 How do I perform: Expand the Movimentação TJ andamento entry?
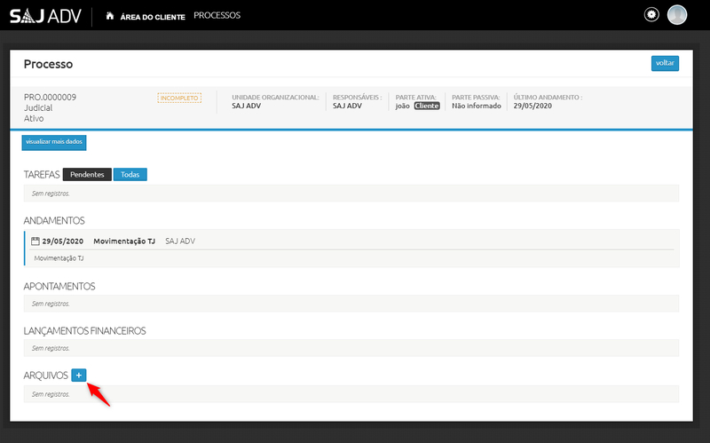[x=124, y=241]
